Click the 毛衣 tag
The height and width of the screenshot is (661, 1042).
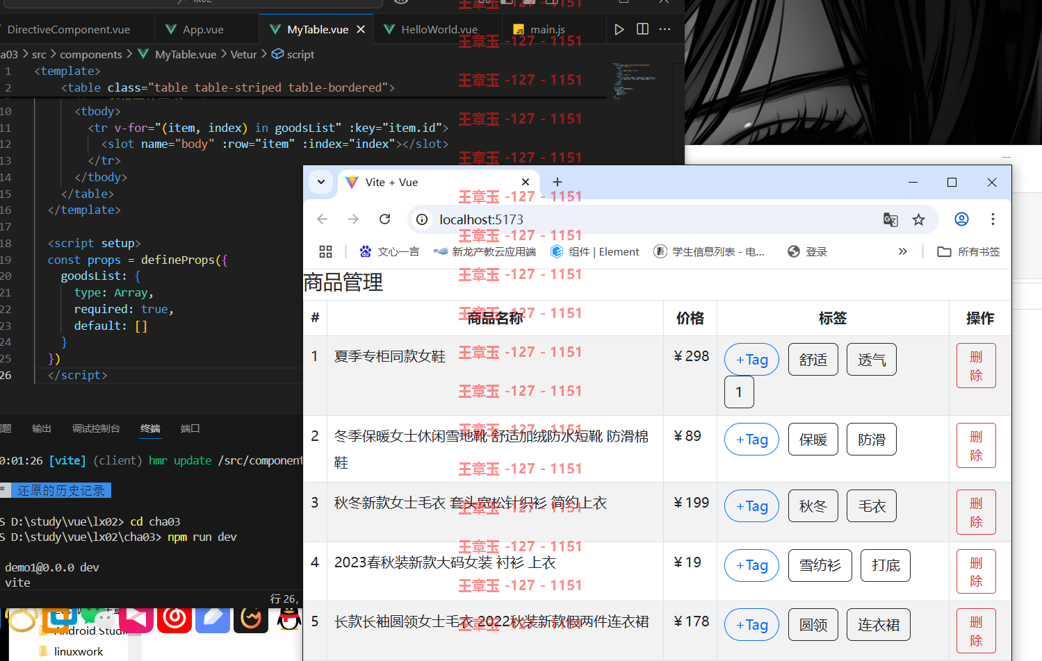872,506
